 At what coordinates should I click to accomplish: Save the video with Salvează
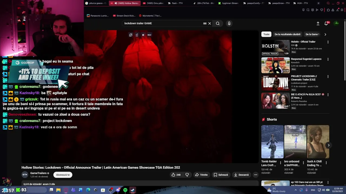coord(221,175)
